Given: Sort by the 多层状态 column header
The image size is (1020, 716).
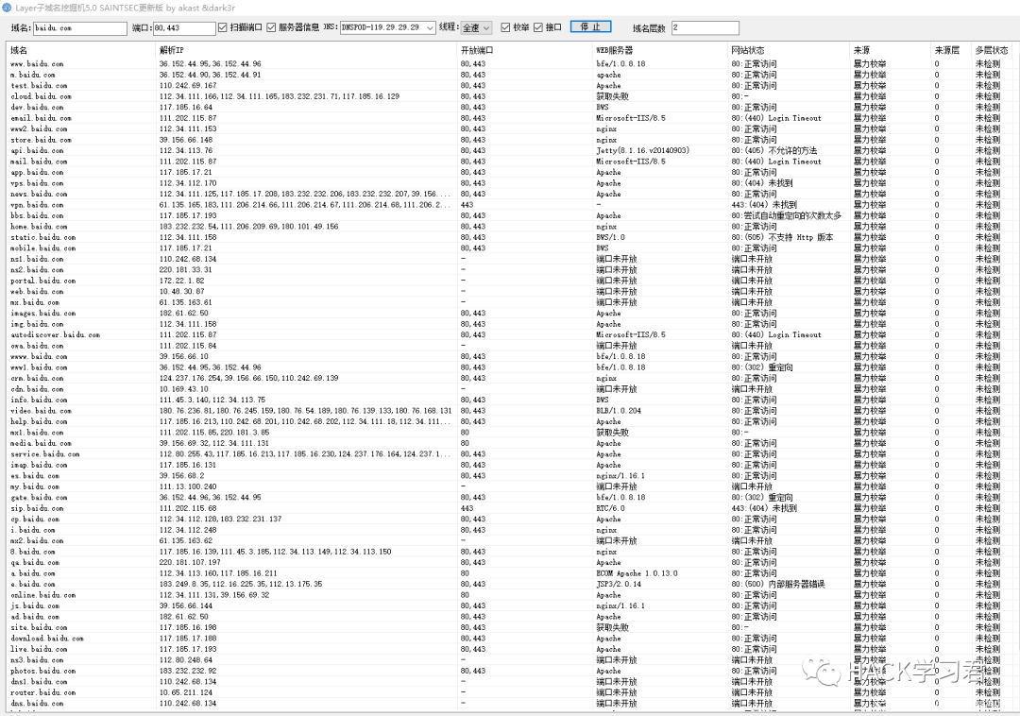Looking at the screenshot, I should (993, 50).
